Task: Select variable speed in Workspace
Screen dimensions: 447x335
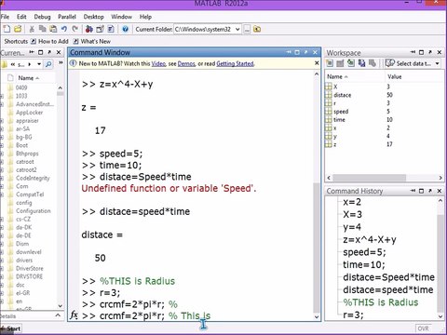Action: 341,112
